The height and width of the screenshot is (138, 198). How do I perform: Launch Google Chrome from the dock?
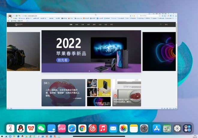tap(82, 128)
